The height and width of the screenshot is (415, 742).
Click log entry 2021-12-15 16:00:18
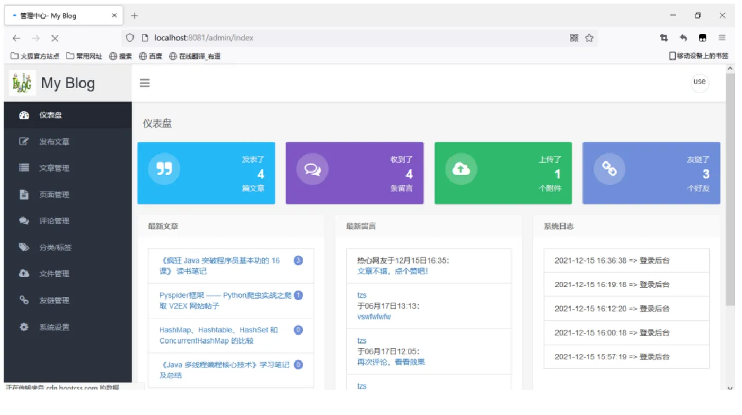pos(626,333)
